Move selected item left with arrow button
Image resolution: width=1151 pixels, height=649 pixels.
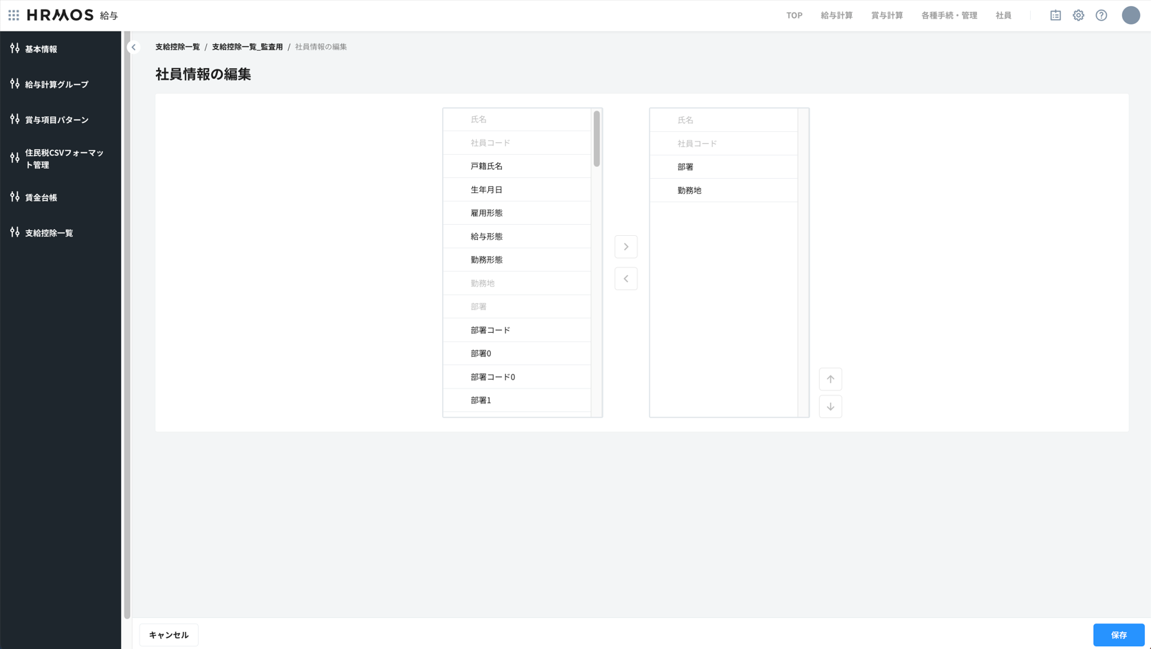(626, 278)
